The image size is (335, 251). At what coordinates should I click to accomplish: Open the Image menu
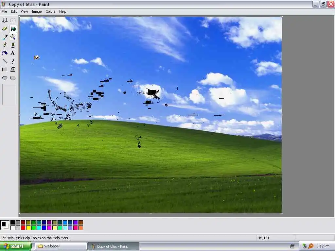[x=37, y=11]
